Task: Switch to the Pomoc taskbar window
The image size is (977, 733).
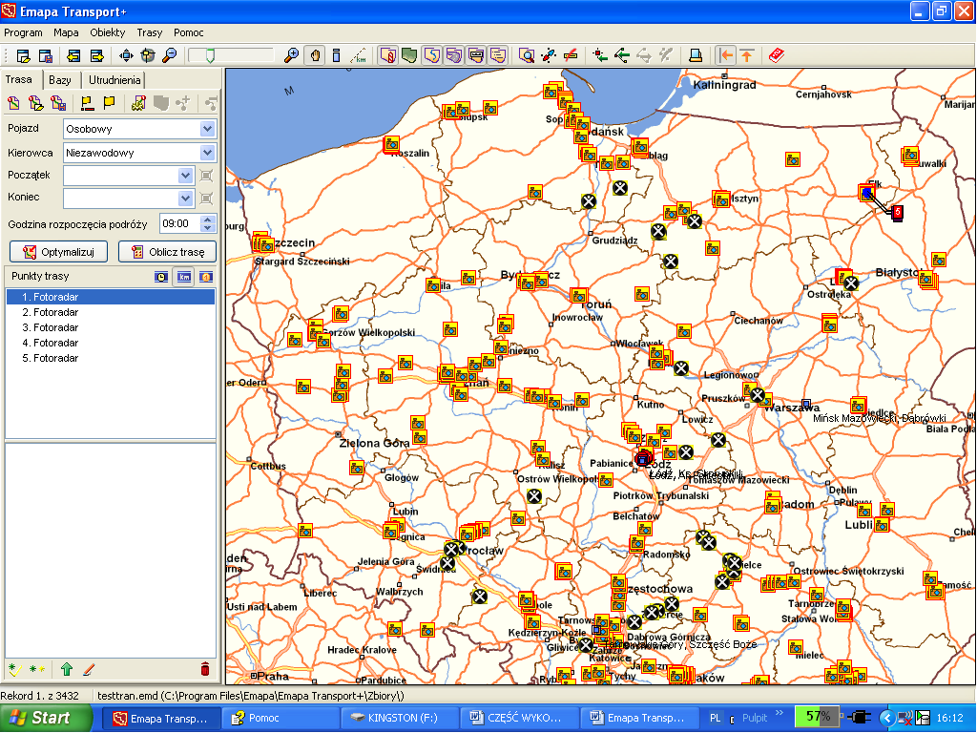Action: [281, 718]
